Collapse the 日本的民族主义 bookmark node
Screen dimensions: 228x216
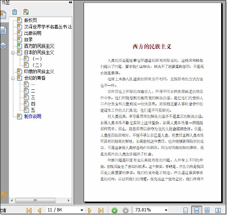[x=13, y=53]
